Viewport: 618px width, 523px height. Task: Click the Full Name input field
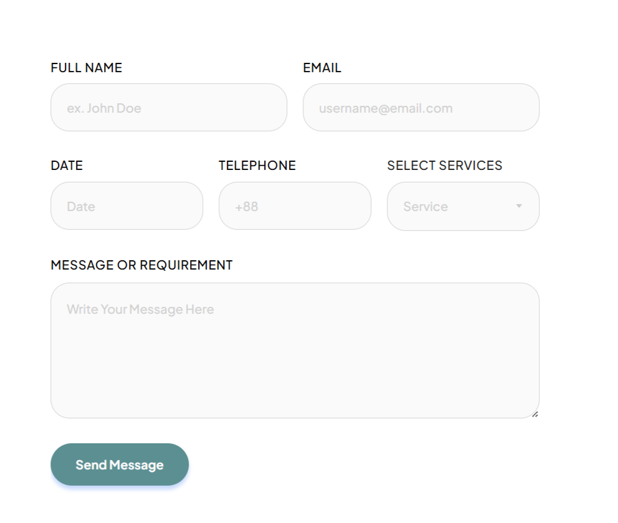(169, 107)
